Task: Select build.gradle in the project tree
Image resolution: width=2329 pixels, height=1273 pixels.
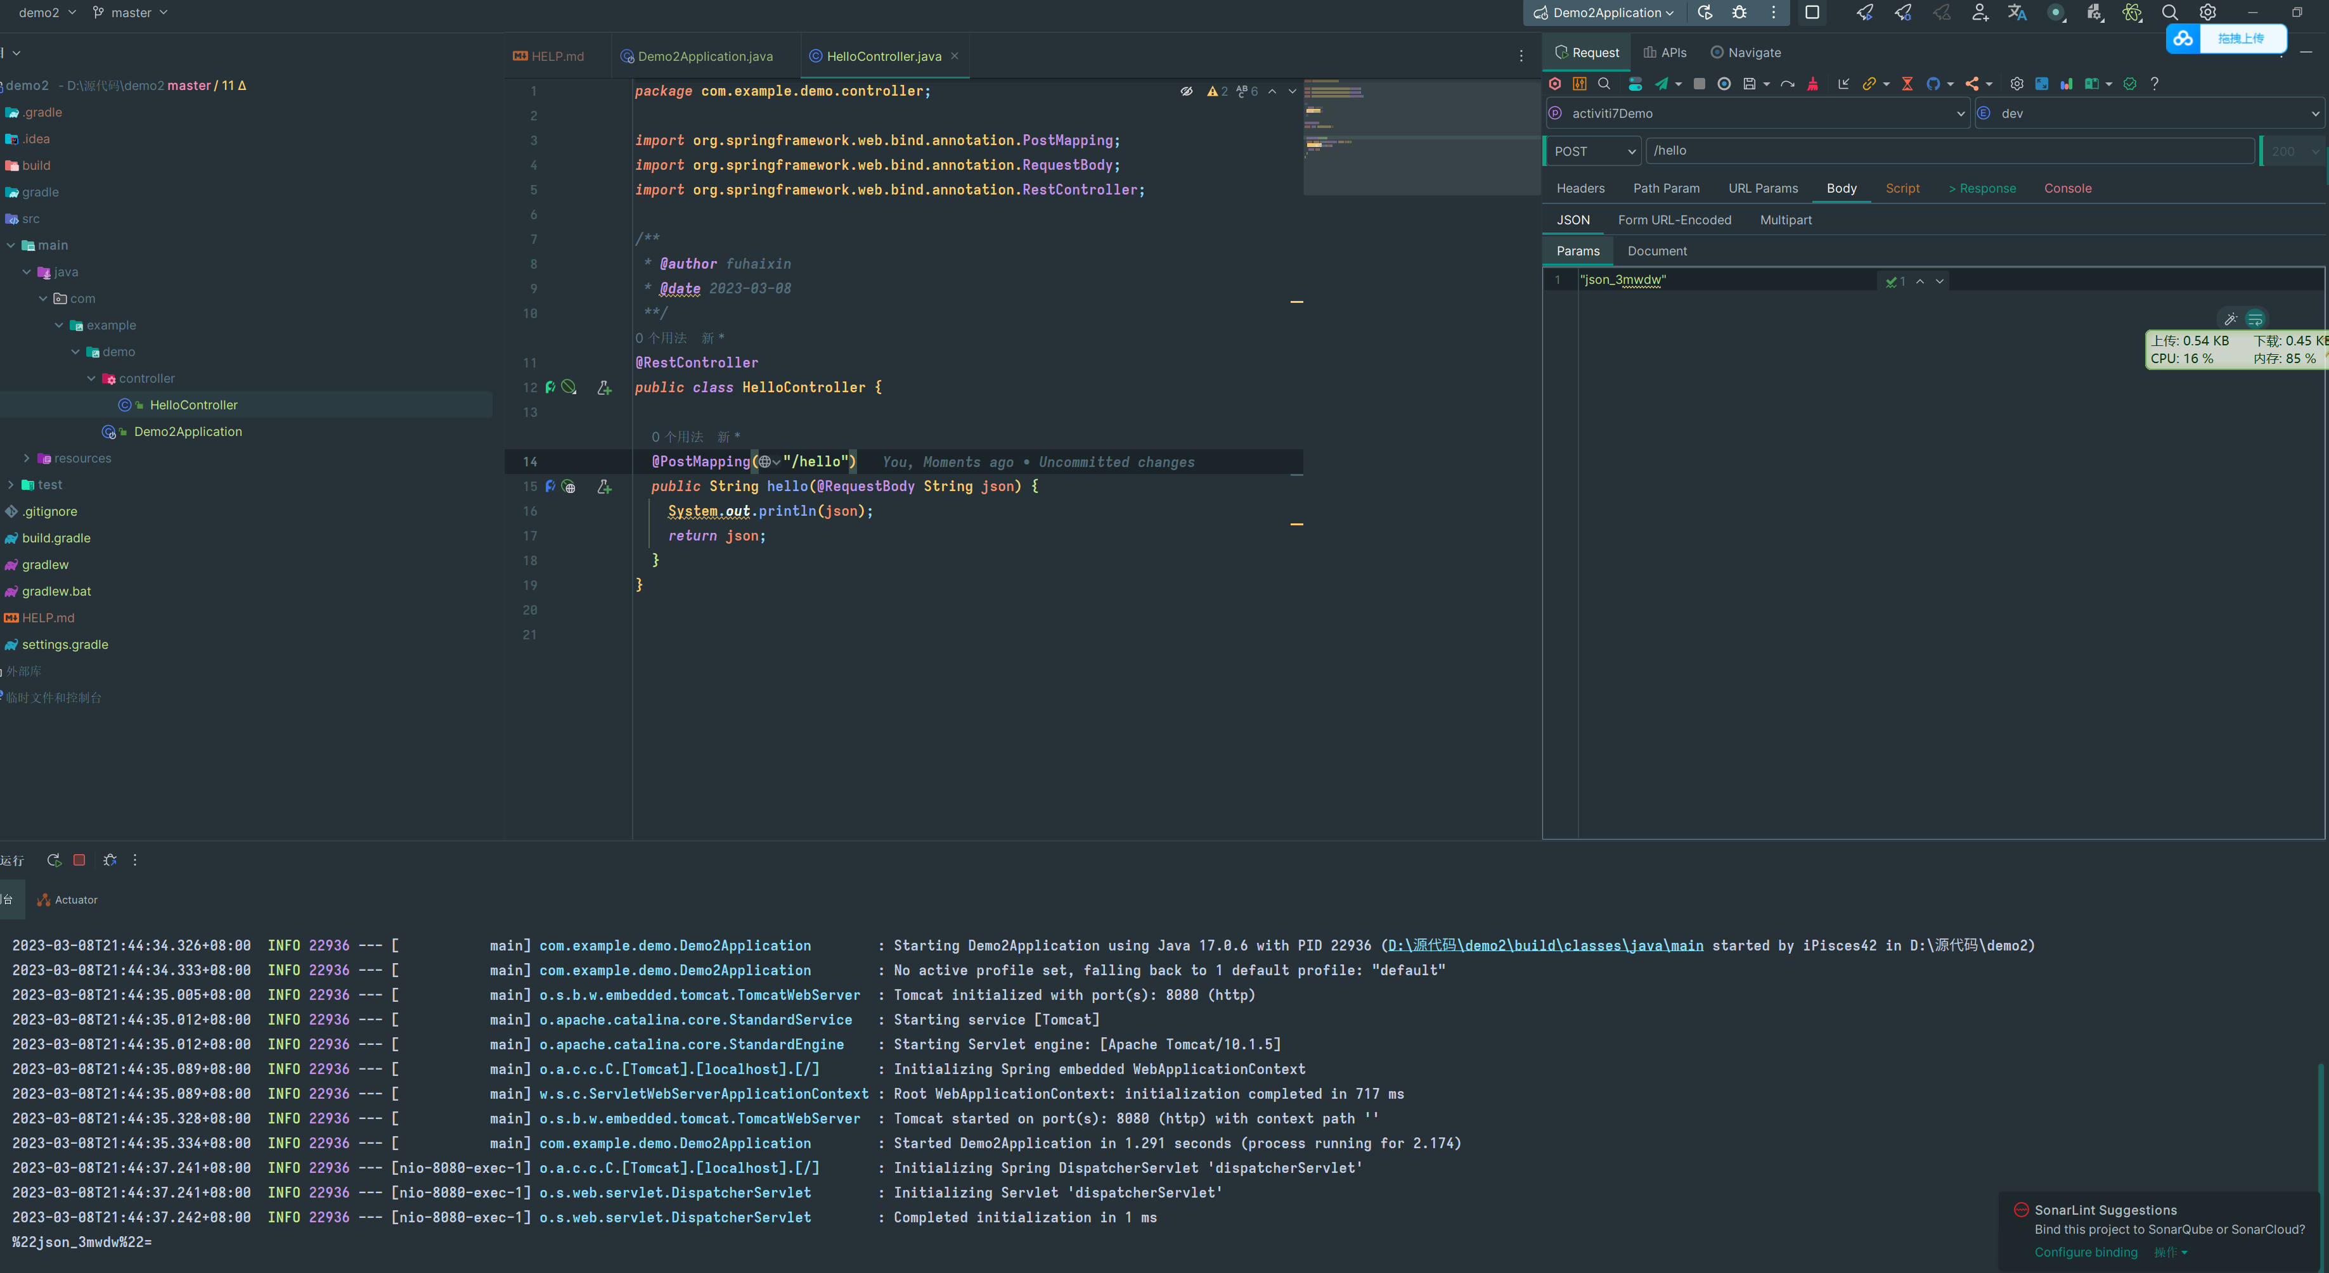Action: pyautogui.click(x=56, y=539)
